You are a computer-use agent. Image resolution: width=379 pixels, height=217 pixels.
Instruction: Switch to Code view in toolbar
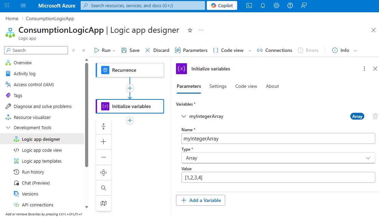click(228, 50)
